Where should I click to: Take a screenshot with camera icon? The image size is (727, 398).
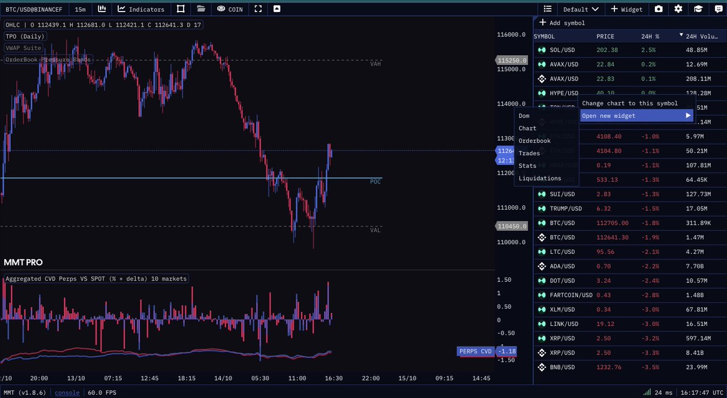point(659,9)
